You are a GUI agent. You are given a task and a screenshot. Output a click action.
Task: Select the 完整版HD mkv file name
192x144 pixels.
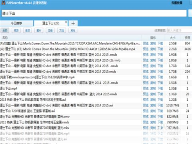34,128
